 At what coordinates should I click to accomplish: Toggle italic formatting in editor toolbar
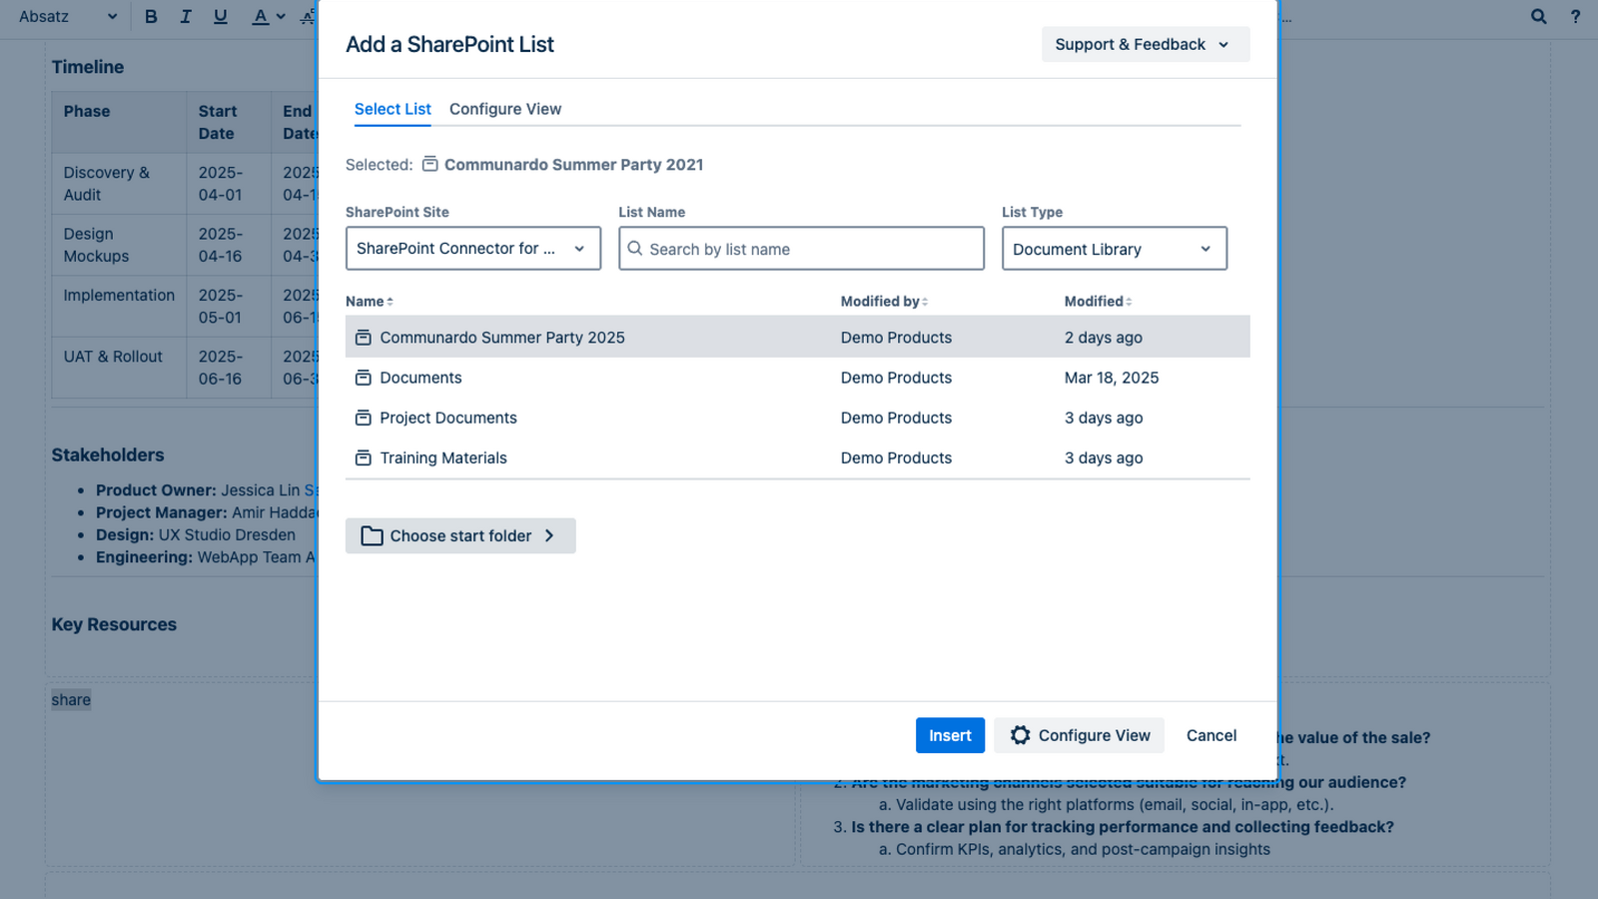pos(185,16)
